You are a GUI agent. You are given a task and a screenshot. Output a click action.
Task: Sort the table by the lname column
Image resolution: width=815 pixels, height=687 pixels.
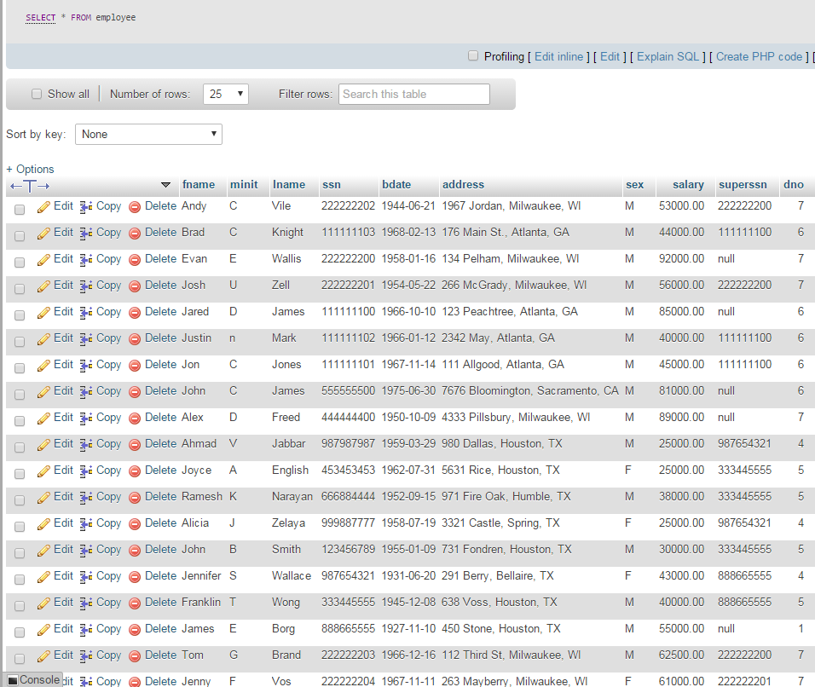(289, 184)
